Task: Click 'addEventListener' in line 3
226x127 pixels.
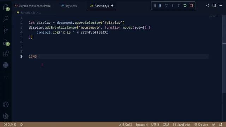Action: point(61,28)
